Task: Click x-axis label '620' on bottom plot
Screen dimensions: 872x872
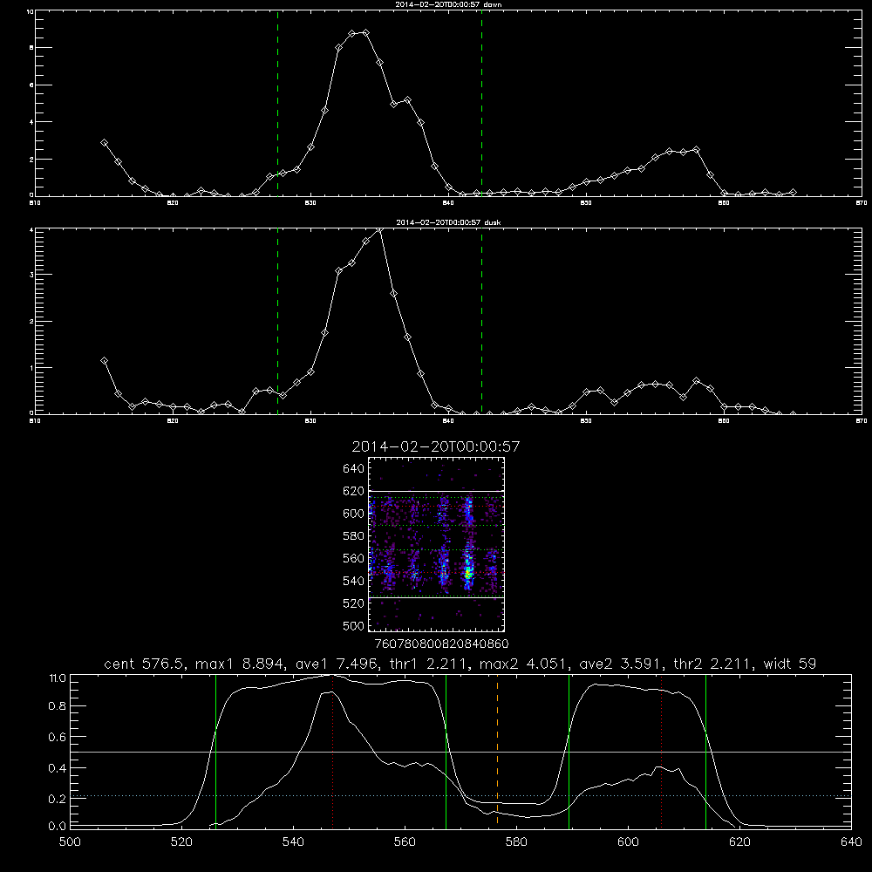Action: click(739, 842)
